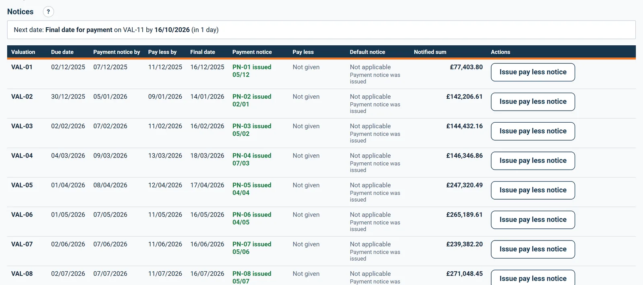643x285 pixels.
Task: Select the VAL-05 valuation cell
Action: coord(22,185)
